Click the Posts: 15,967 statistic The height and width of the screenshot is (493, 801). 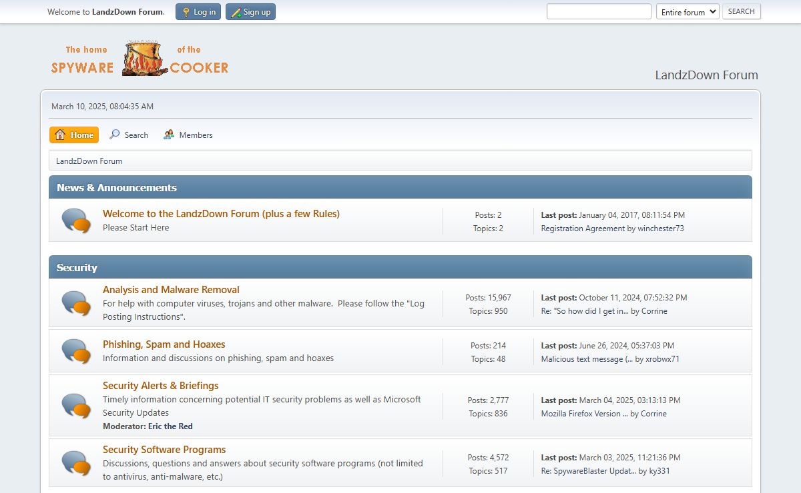pos(488,298)
